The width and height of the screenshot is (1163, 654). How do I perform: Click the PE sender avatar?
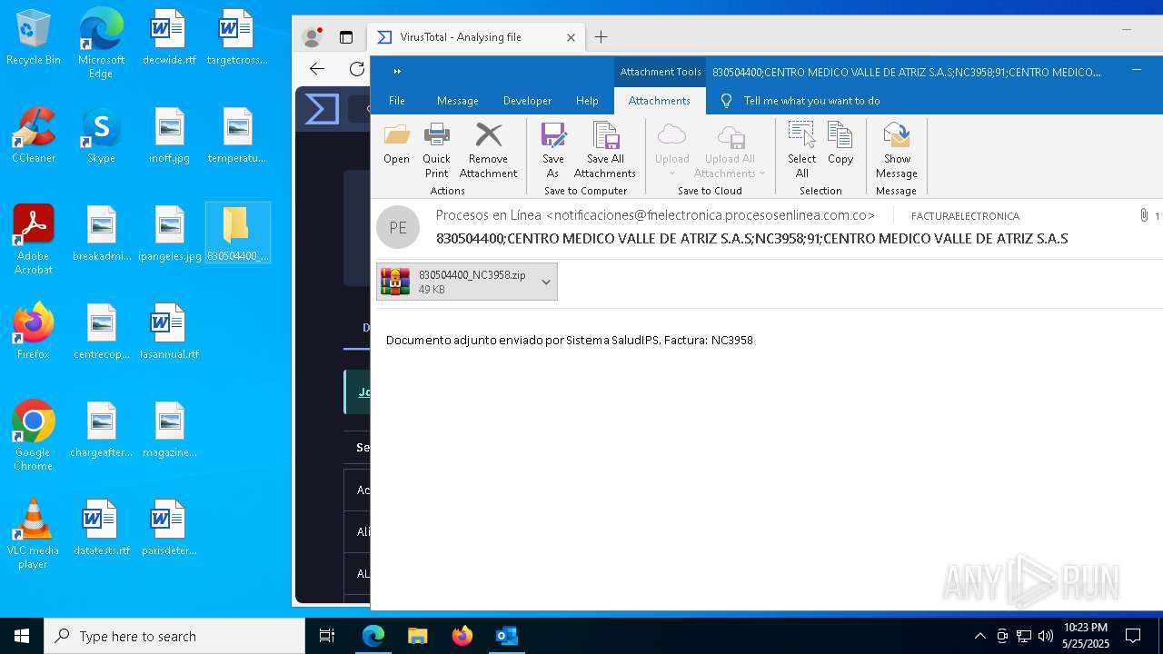pyautogui.click(x=398, y=228)
